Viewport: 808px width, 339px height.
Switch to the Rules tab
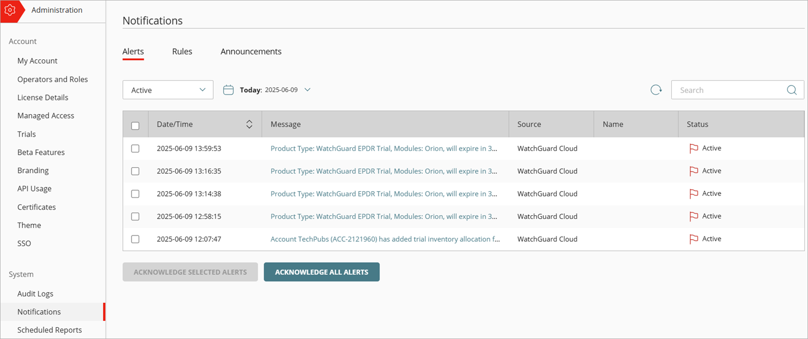pyautogui.click(x=182, y=52)
